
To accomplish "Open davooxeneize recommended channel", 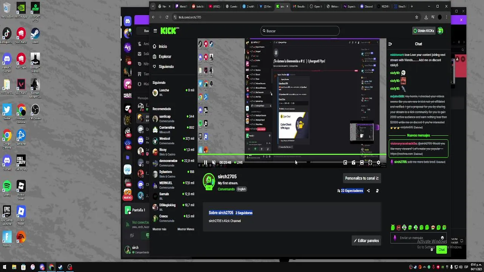I will coord(174,163).
